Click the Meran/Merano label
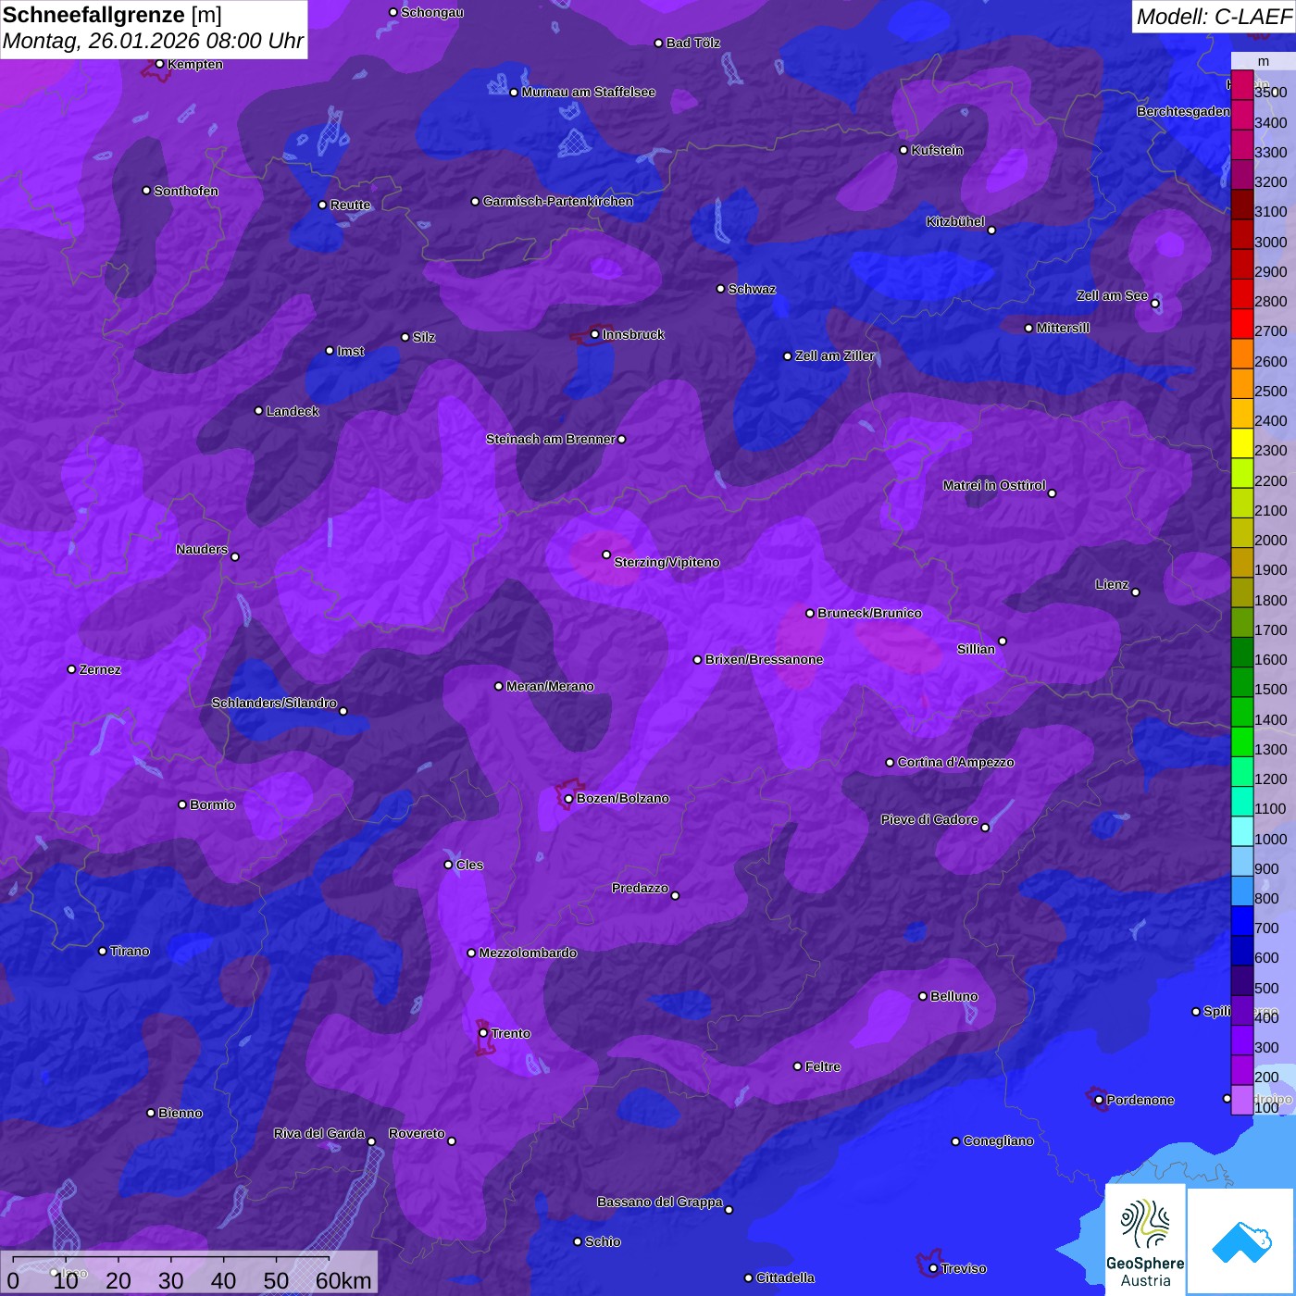This screenshot has width=1296, height=1296. click(550, 686)
